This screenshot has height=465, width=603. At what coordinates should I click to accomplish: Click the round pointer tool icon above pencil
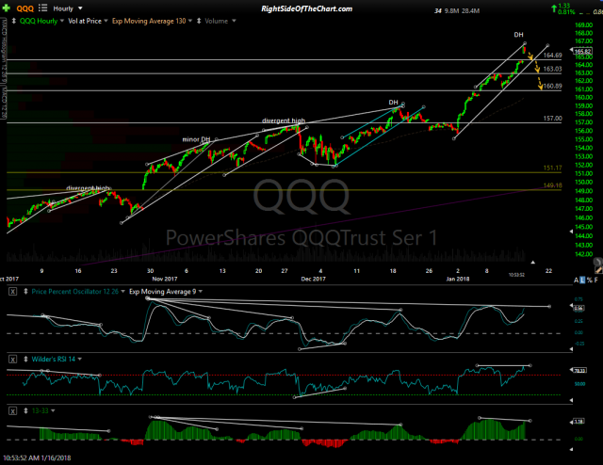(x=598, y=262)
